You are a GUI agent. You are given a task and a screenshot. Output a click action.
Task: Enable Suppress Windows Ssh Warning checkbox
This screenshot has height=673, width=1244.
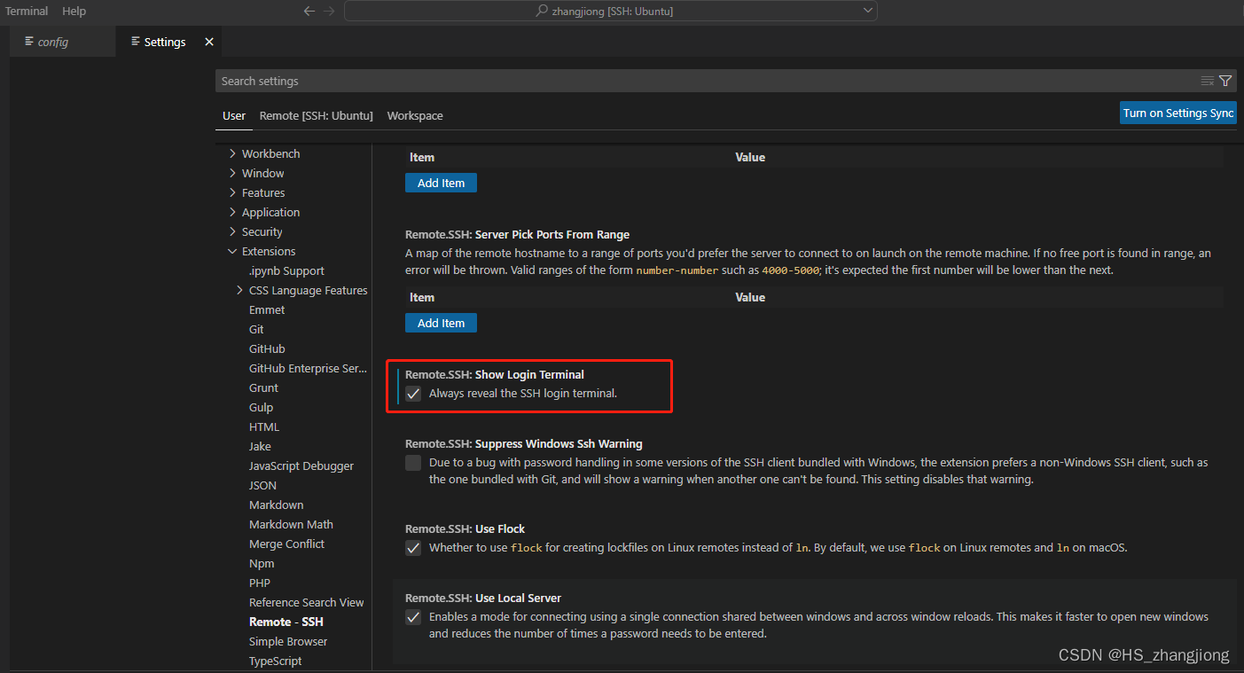click(413, 463)
